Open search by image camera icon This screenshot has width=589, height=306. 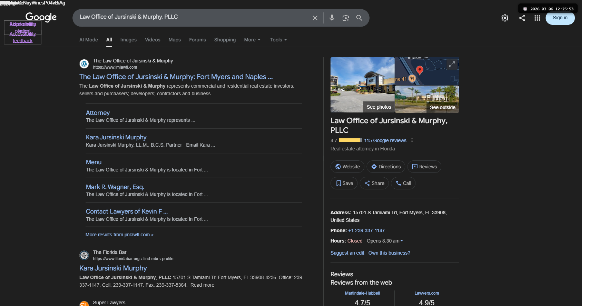(x=346, y=18)
